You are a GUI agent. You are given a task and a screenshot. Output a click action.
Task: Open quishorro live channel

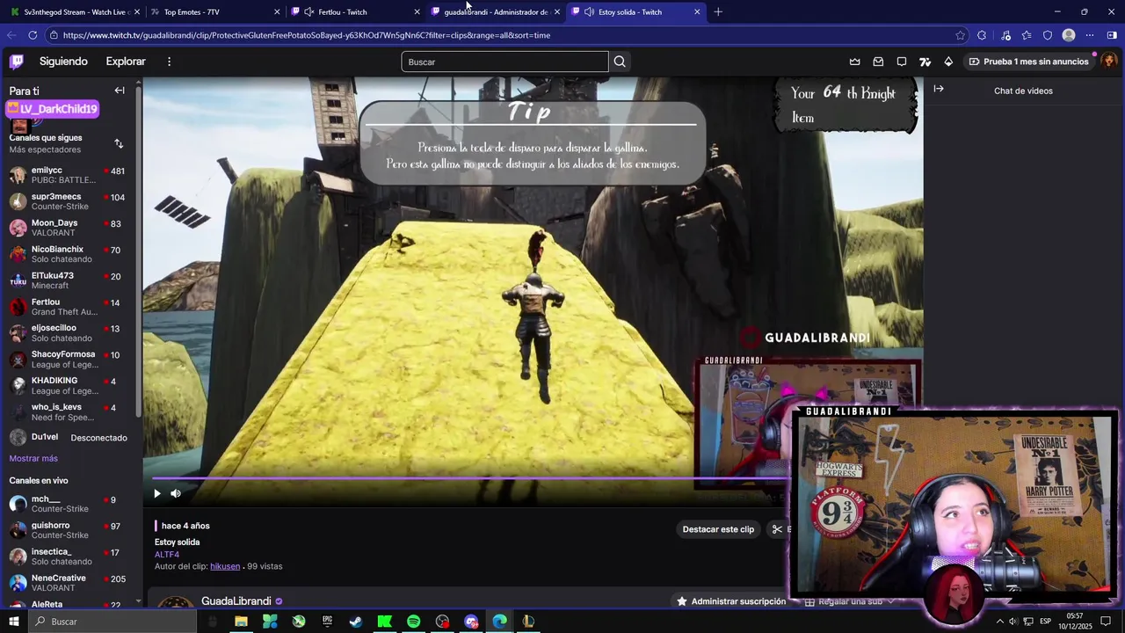69,530
